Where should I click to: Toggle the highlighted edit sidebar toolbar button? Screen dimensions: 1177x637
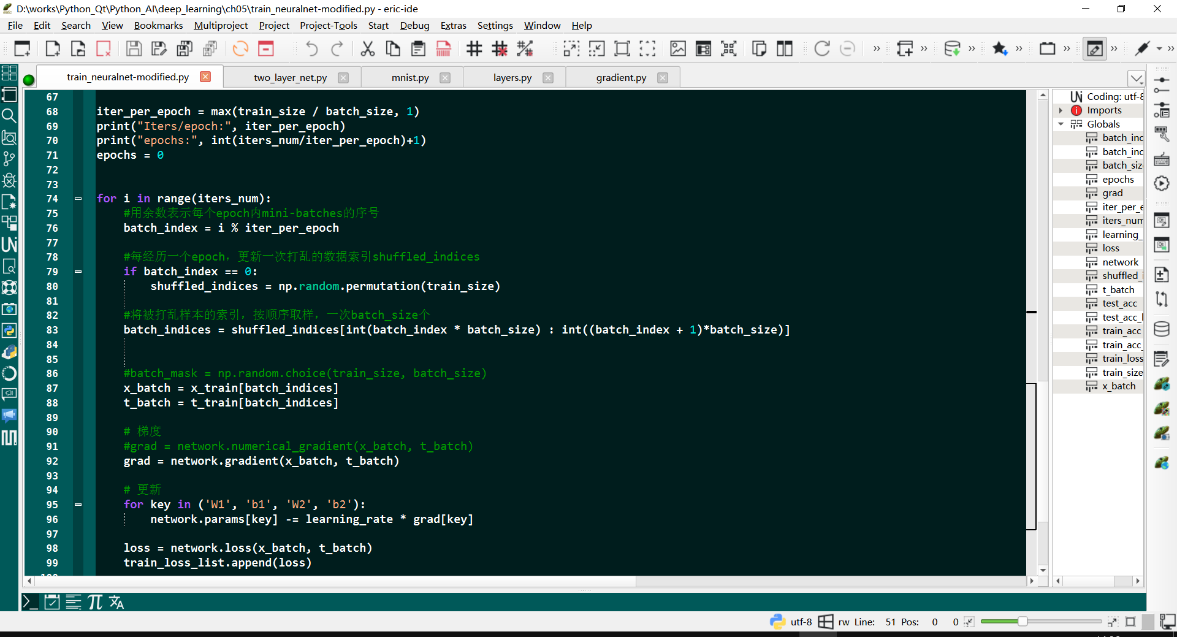(x=1095, y=48)
